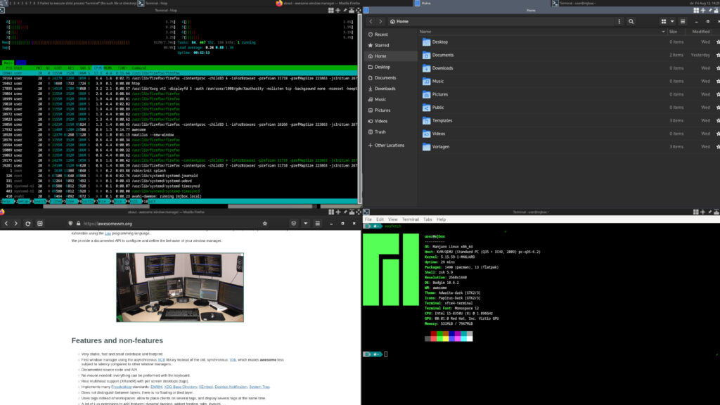Reload the awesomewm.org page
Image resolution: width=720 pixels, height=405 pixels.
click(x=27, y=223)
